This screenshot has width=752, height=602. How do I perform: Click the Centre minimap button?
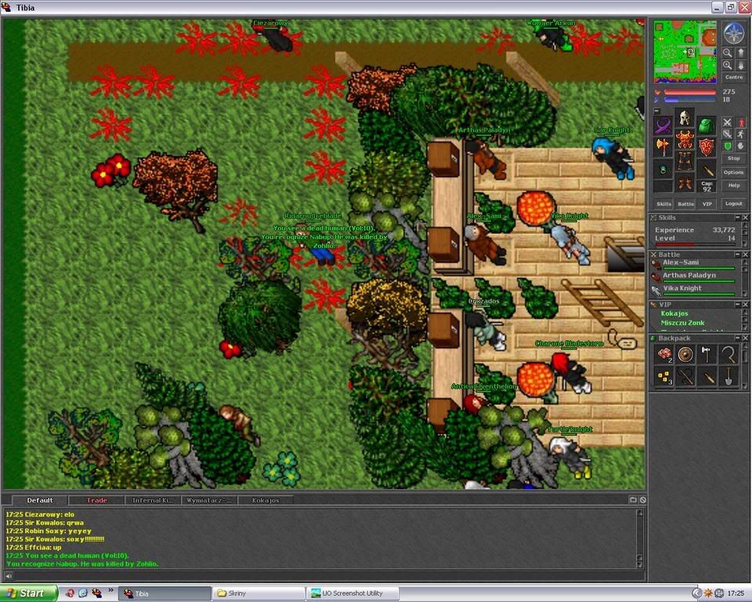[734, 78]
